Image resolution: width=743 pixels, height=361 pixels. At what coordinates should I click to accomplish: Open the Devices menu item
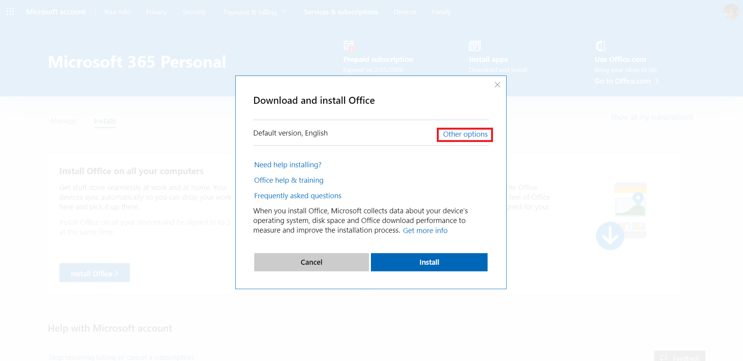tap(405, 12)
